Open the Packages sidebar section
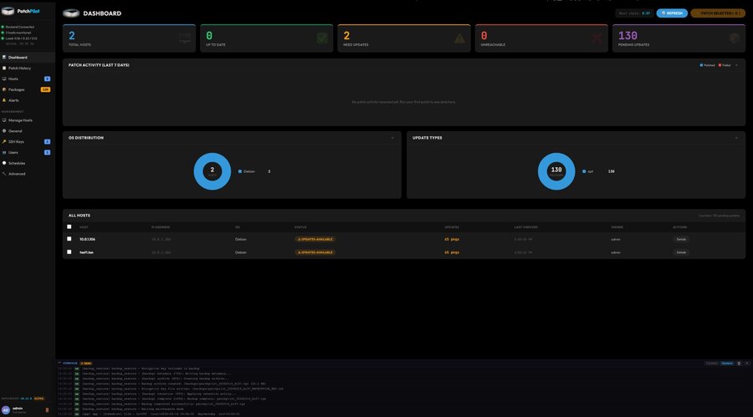Viewport: 753px width, 417px height. point(28,89)
